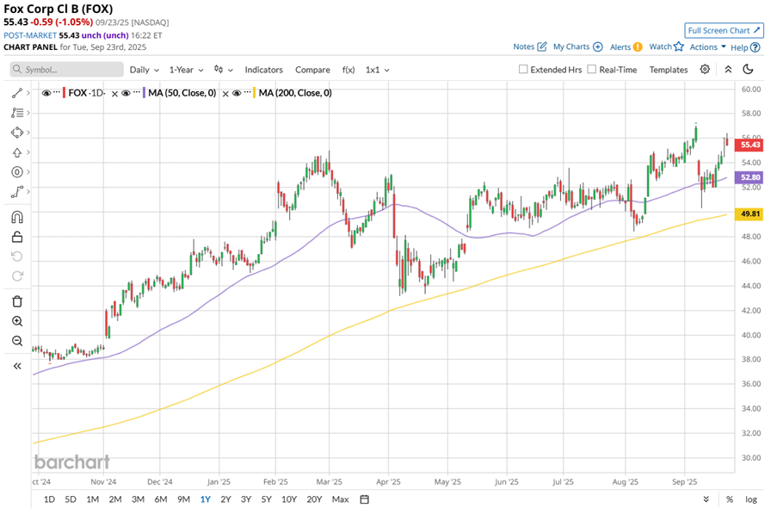Click the purple 52.80 MA label

point(749,177)
